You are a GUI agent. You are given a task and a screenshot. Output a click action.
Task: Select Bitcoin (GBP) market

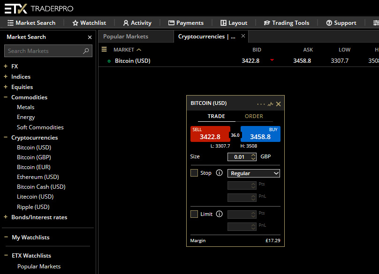[34, 157]
